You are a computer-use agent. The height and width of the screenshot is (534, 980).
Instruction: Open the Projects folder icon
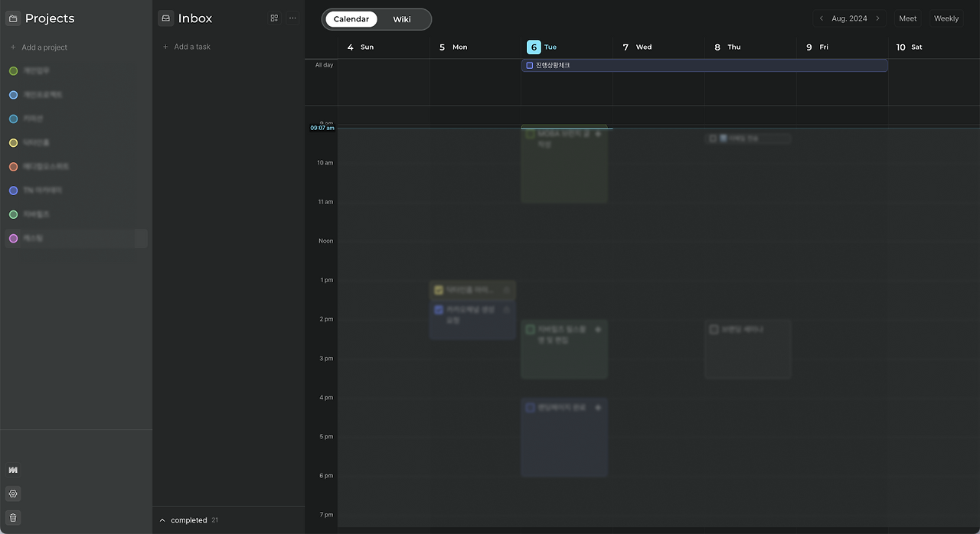pos(13,18)
